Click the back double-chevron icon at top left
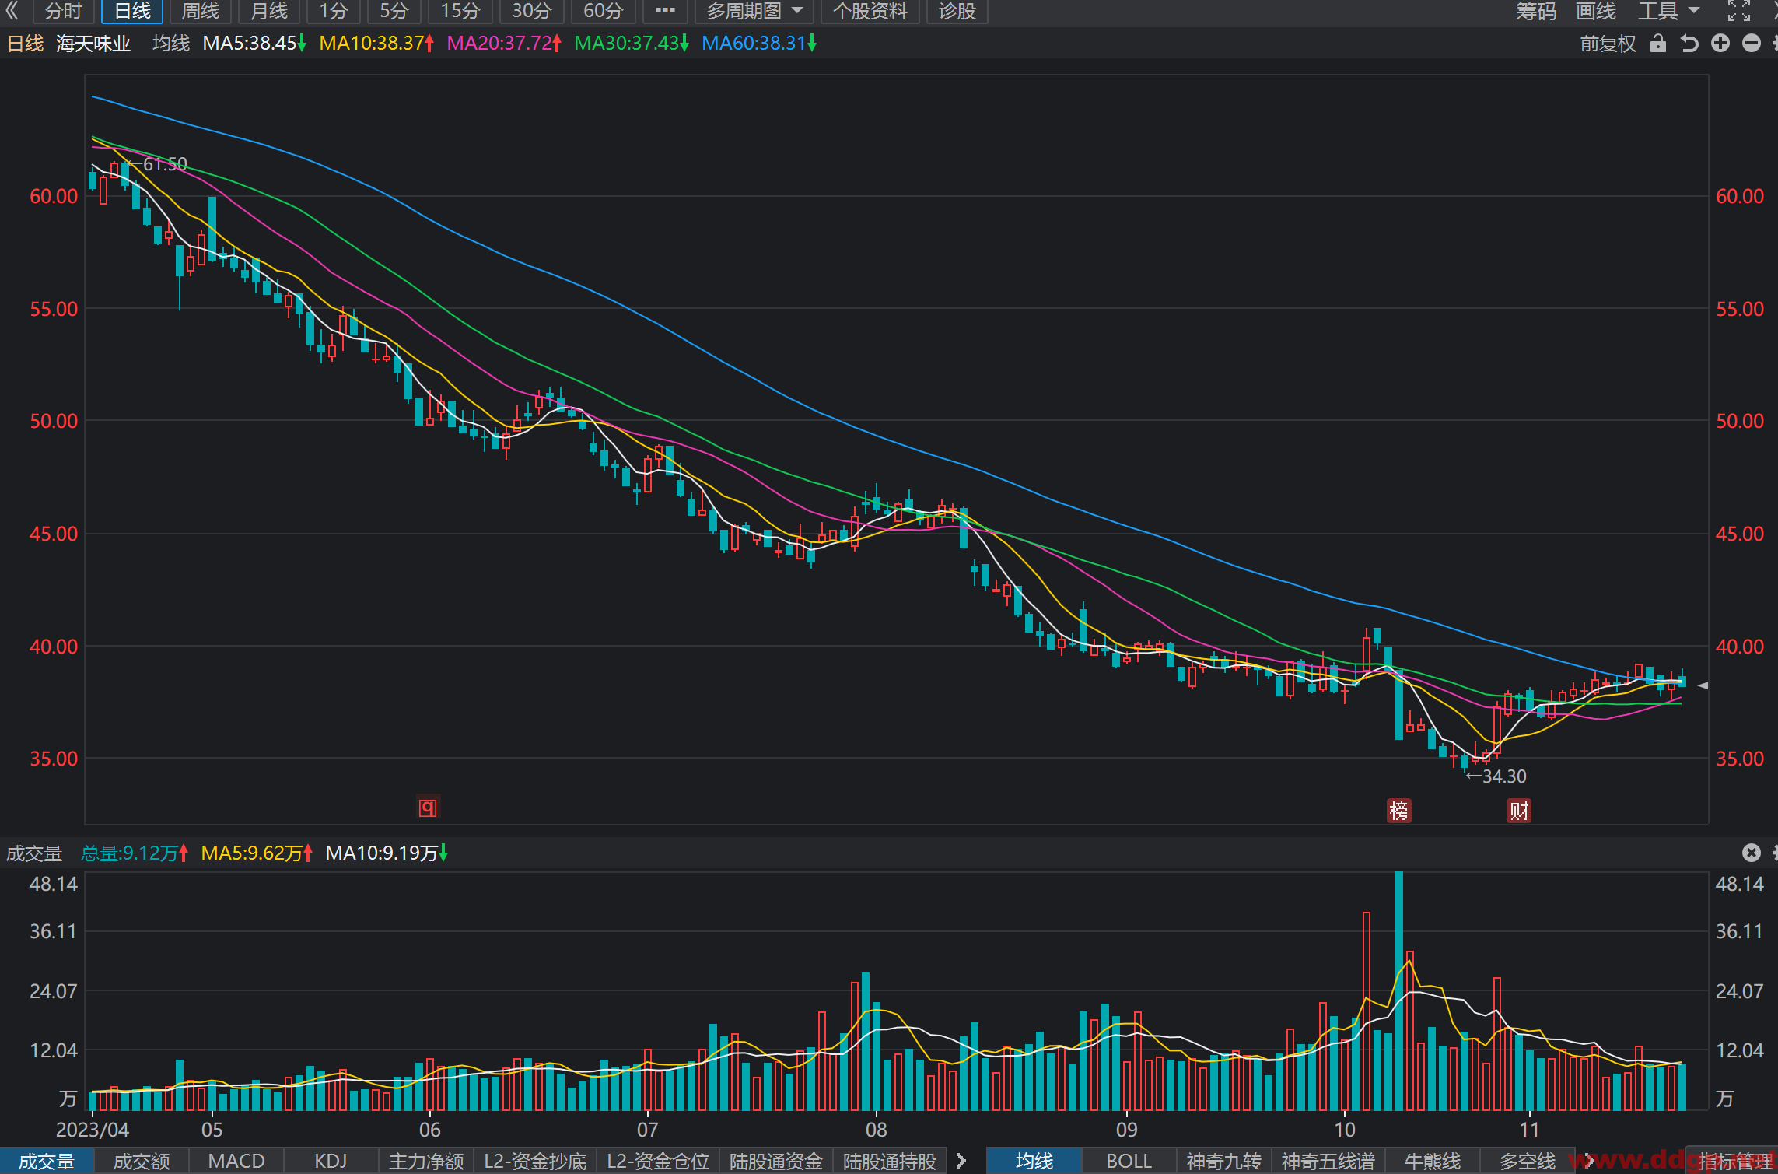 point(12,11)
